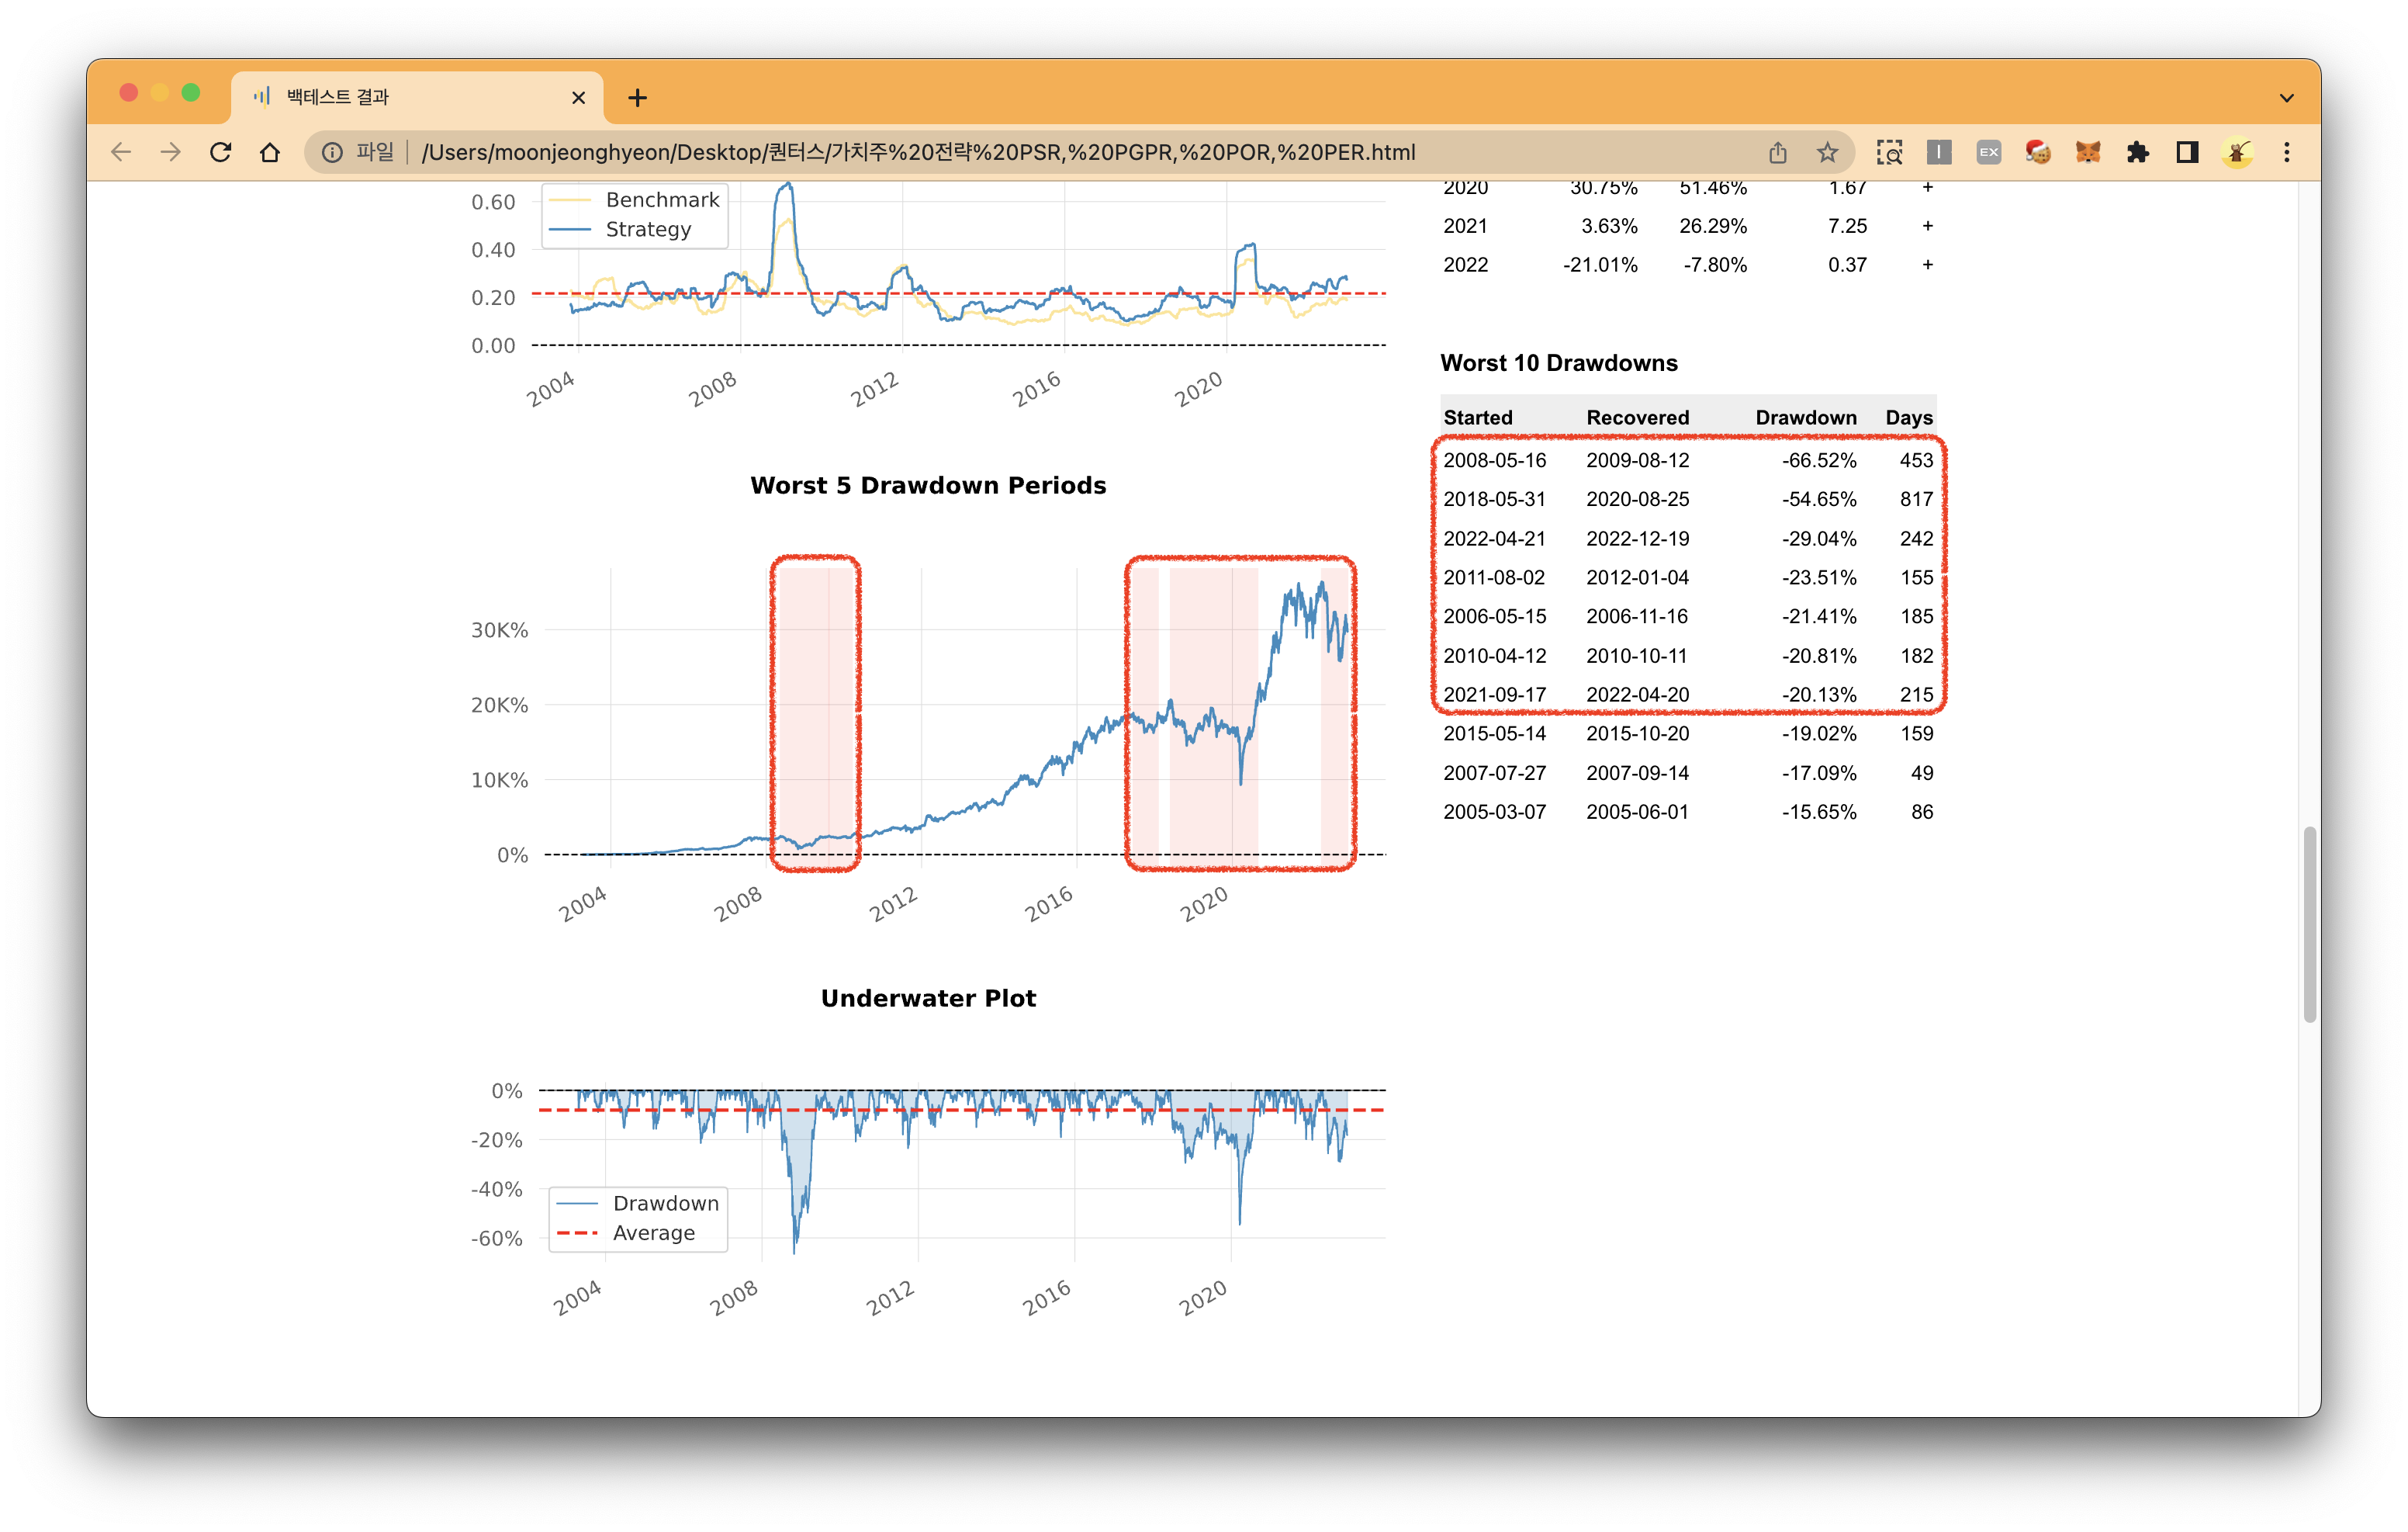2408x1532 pixels.
Task: Open Chrome three-dot menu
Action: tap(2286, 152)
